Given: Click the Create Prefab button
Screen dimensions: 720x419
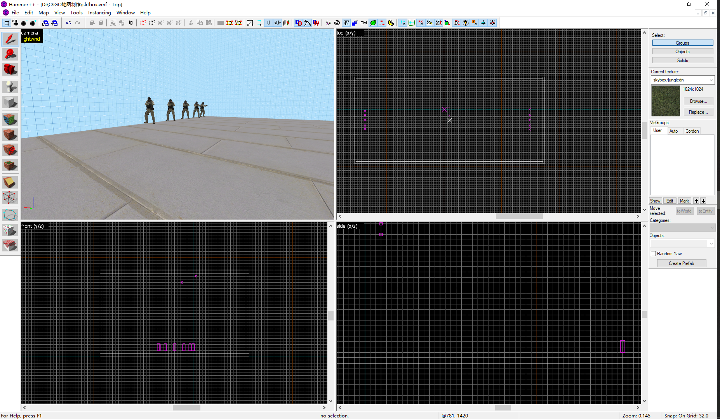Looking at the screenshot, I should (681, 263).
